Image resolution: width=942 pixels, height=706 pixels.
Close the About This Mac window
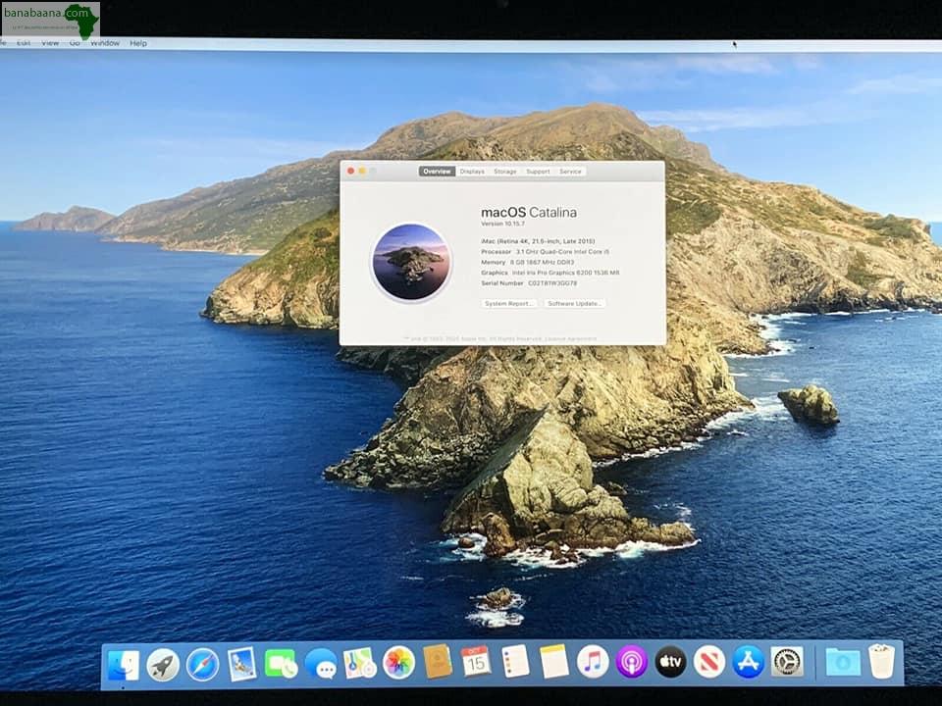(351, 171)
